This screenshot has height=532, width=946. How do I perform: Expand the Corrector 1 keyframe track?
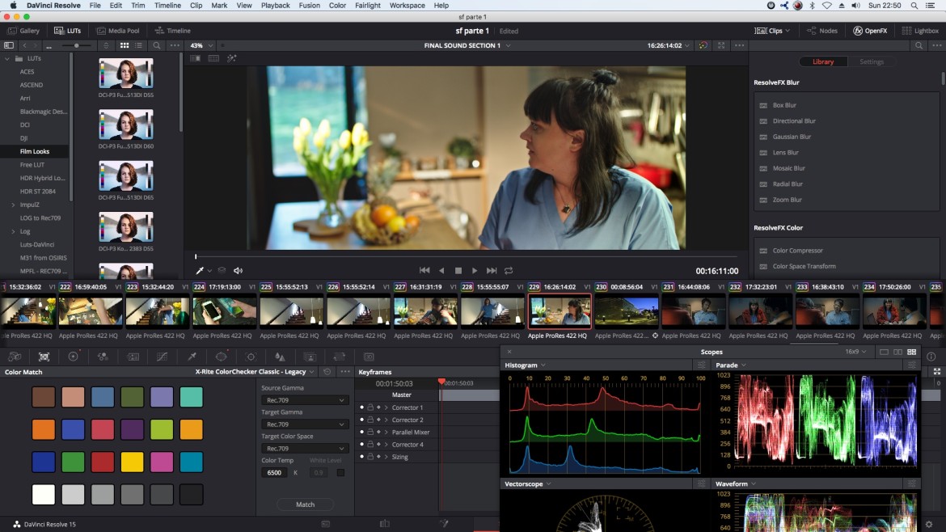(386, 407)
